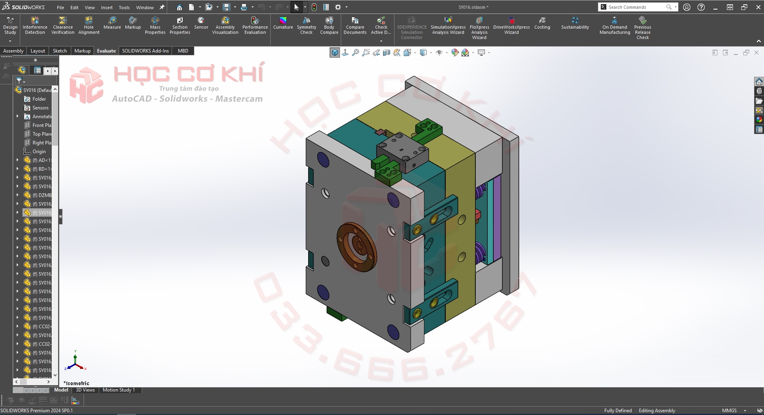Open the Save options dropdown arrow
This screenshot has height=415, width=764.
point(235,7)
